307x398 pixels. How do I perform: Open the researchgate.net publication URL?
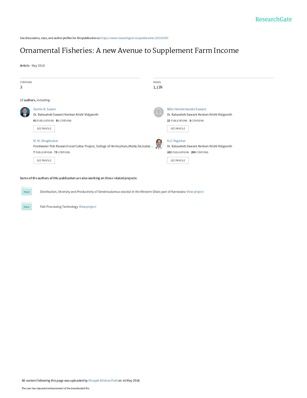135,38
